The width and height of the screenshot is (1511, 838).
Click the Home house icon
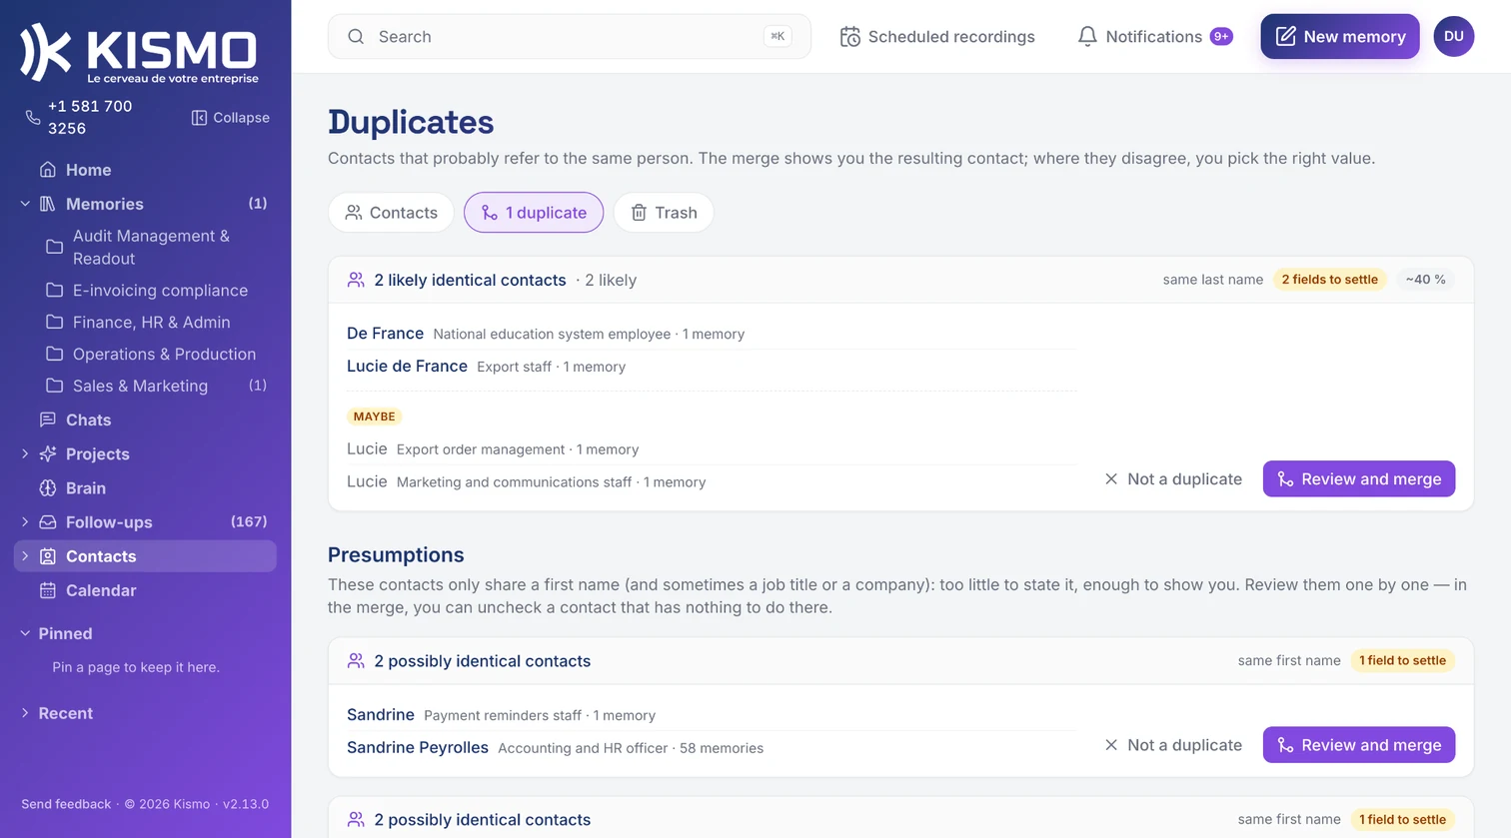point(47,170)
